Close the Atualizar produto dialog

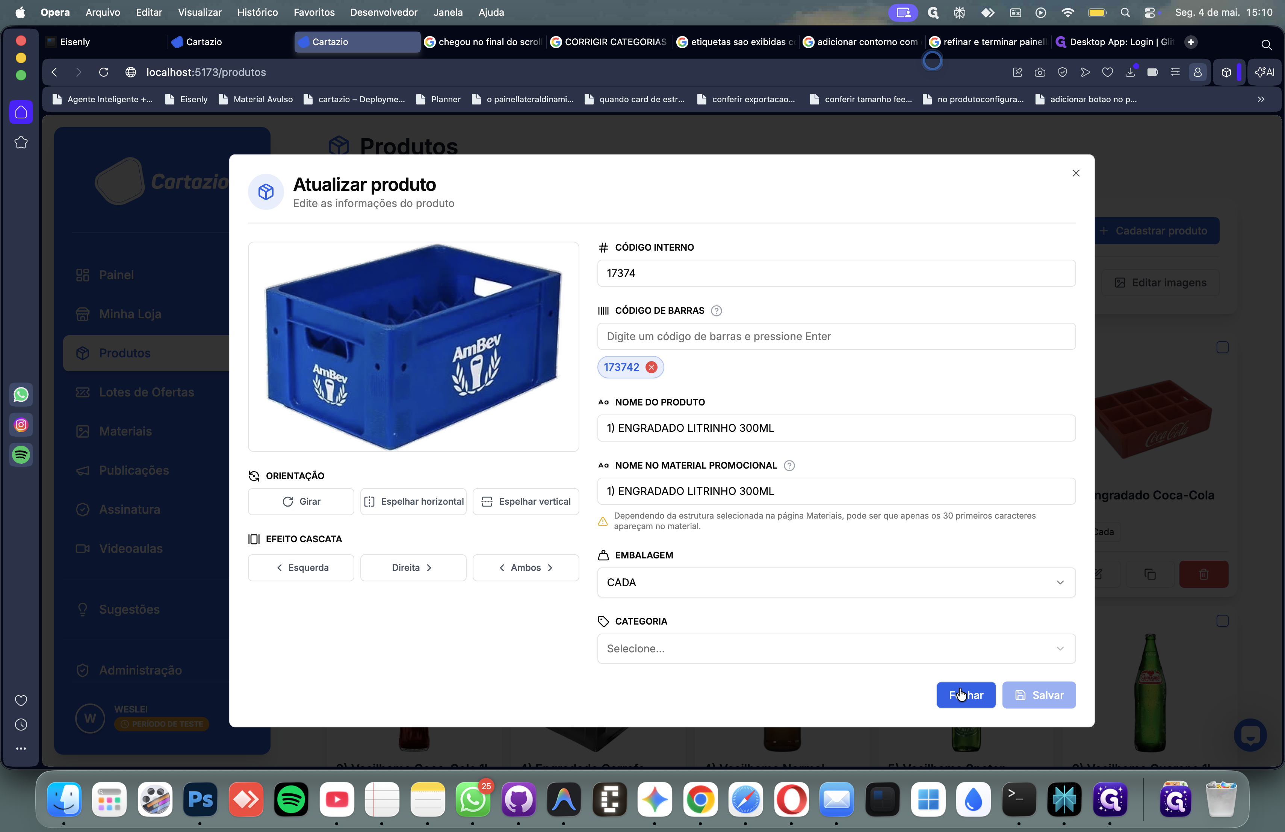click(1075, 173)
